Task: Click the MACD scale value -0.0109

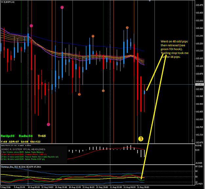Action: click(199, 163)
